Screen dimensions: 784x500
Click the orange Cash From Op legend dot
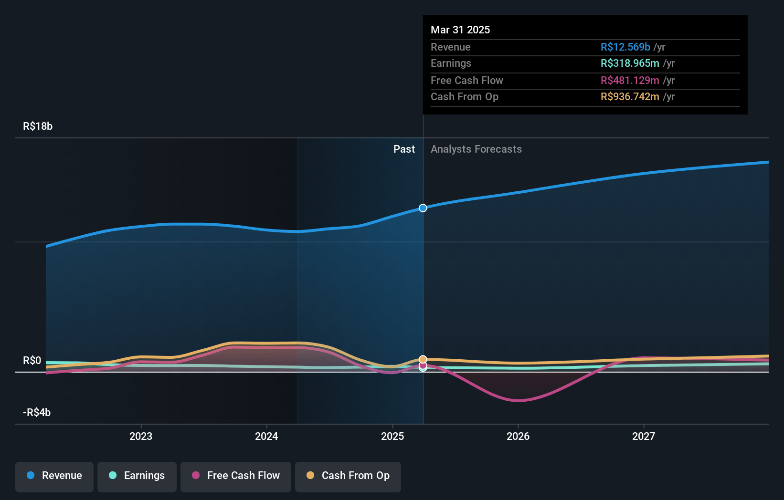310,475
